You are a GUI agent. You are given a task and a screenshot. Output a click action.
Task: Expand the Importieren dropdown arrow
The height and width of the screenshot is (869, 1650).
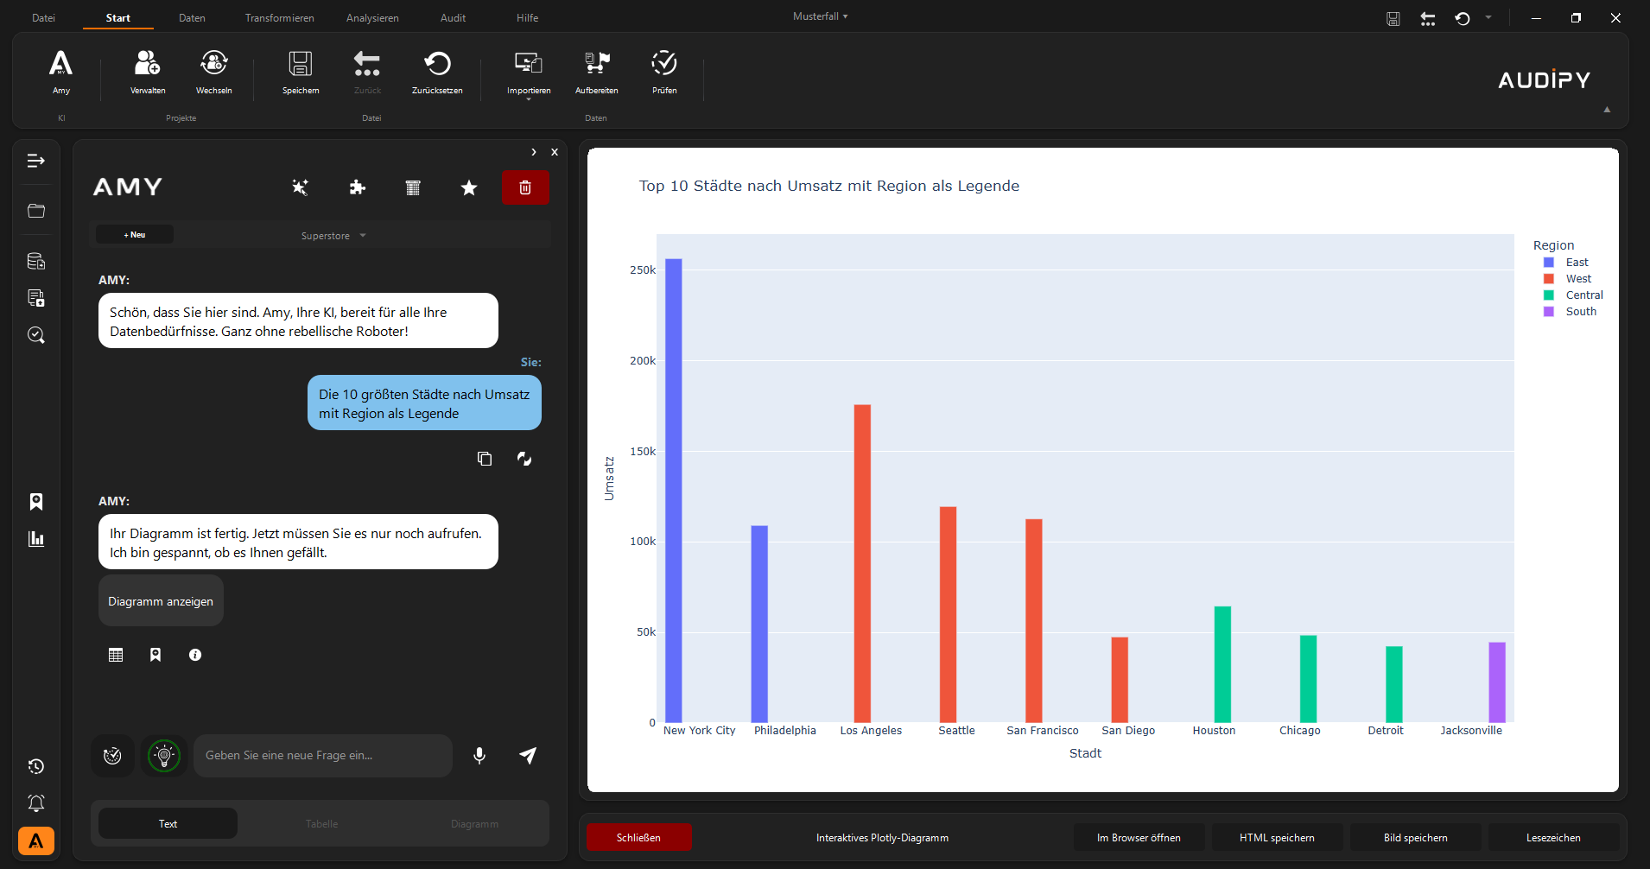(529, 100)
